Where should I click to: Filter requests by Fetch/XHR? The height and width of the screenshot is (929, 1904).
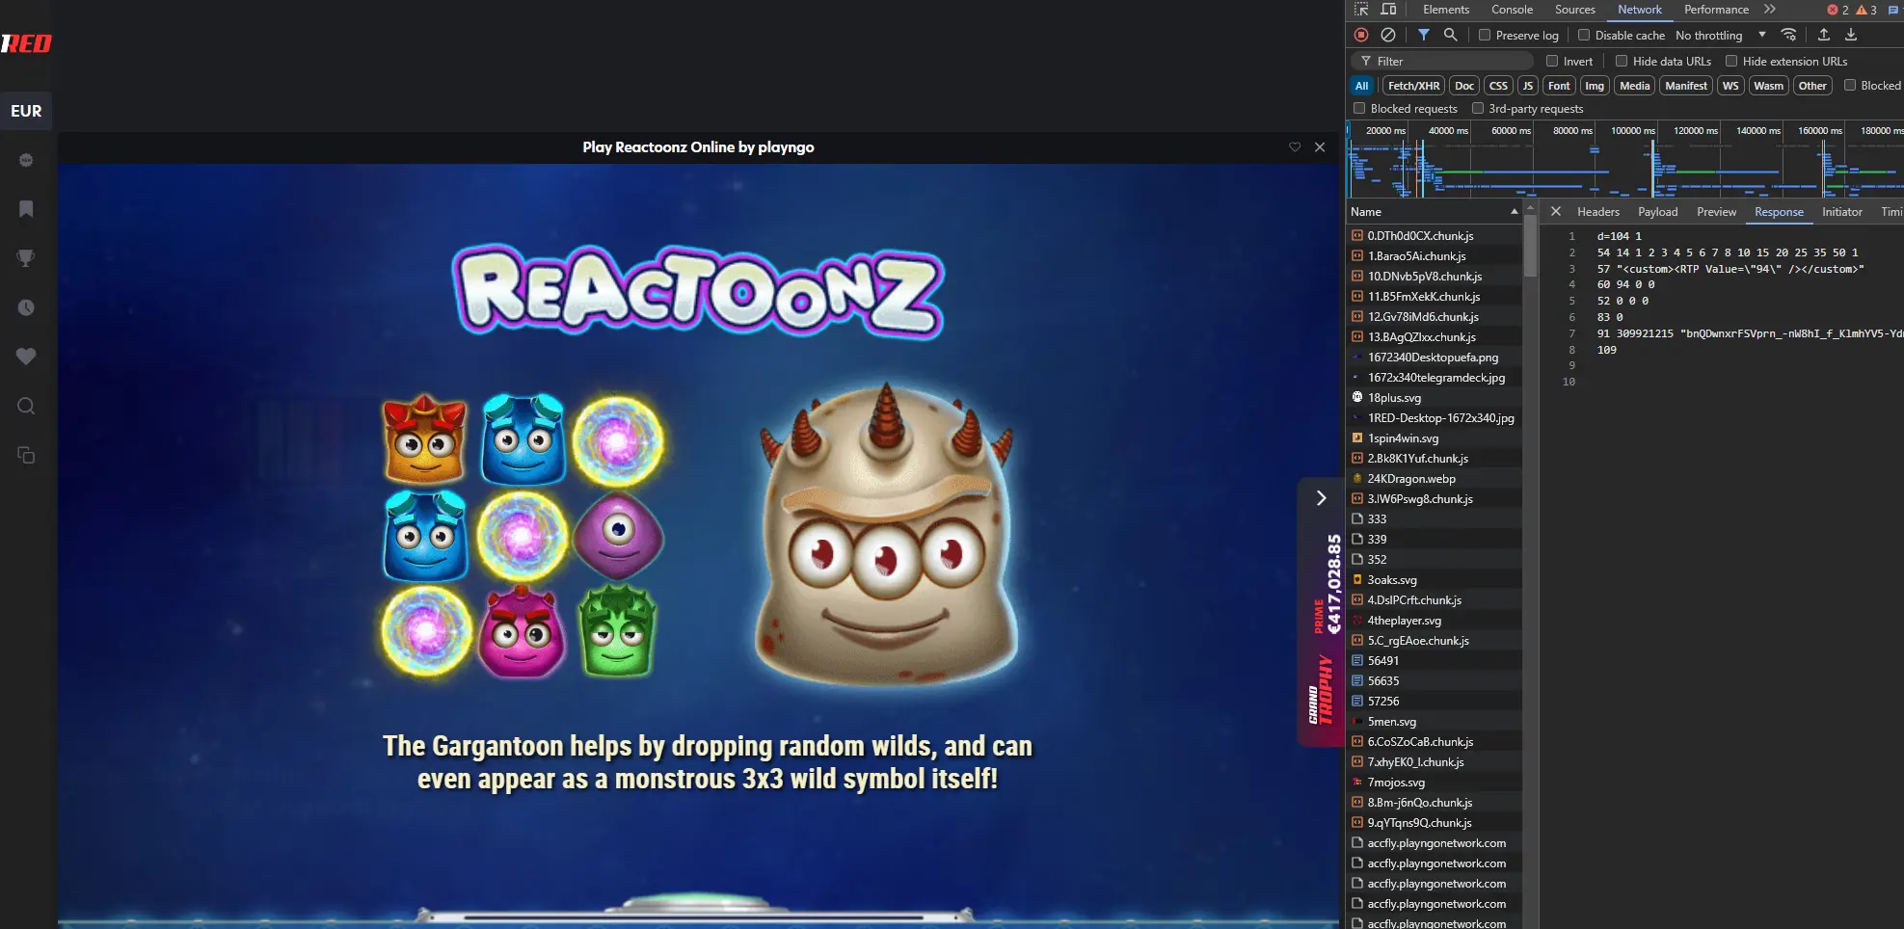1414,86
